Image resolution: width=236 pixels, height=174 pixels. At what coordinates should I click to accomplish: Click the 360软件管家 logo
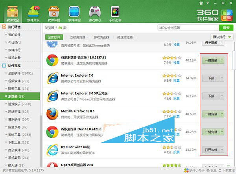coord(215,15)
